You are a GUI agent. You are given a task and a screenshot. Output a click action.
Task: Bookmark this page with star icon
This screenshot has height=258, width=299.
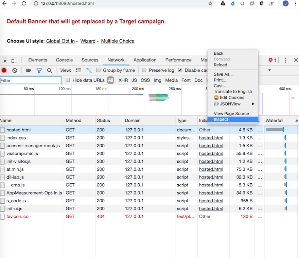point(210,4)
